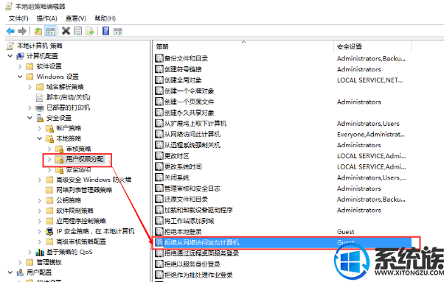Select 用户权限分配 in the tree
The image size is (444, 282).
(85, 159)
